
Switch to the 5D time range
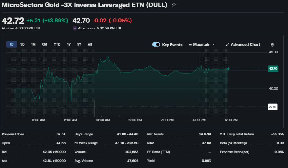click(x=22, y=44)
